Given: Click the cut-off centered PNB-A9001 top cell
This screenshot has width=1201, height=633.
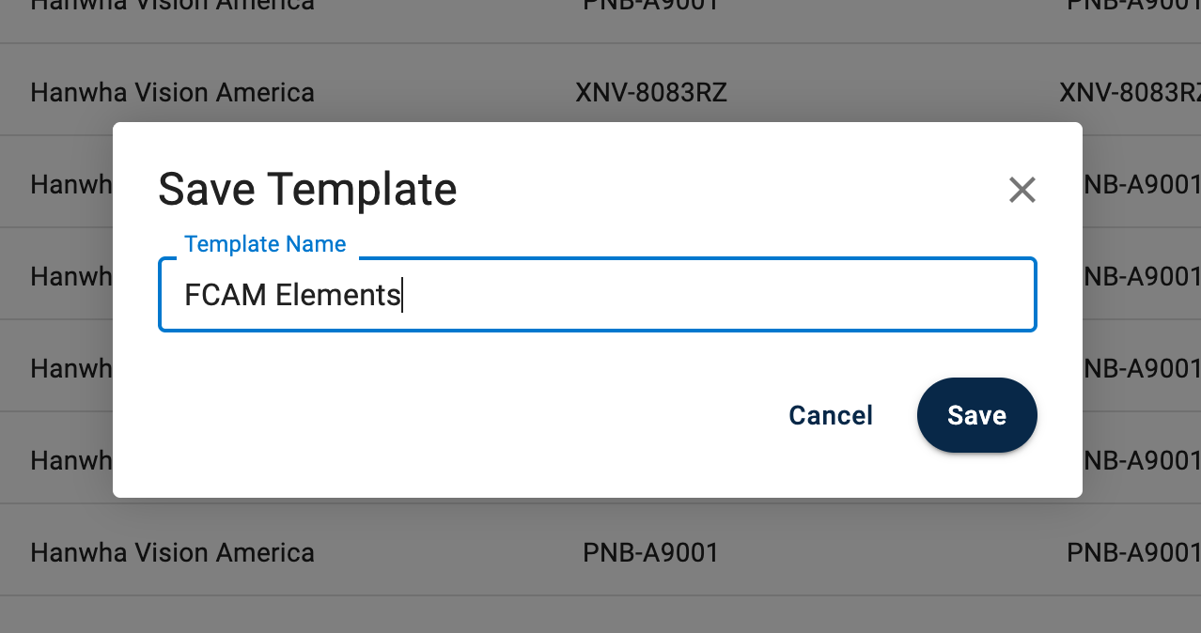Looking at the screenshot, I should tap(650, 5).
